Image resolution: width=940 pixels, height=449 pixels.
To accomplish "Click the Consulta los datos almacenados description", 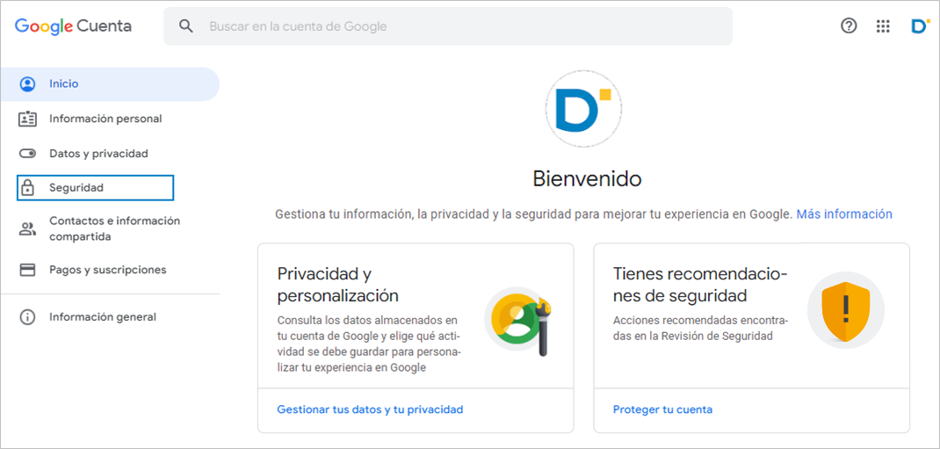I will 369,344.
